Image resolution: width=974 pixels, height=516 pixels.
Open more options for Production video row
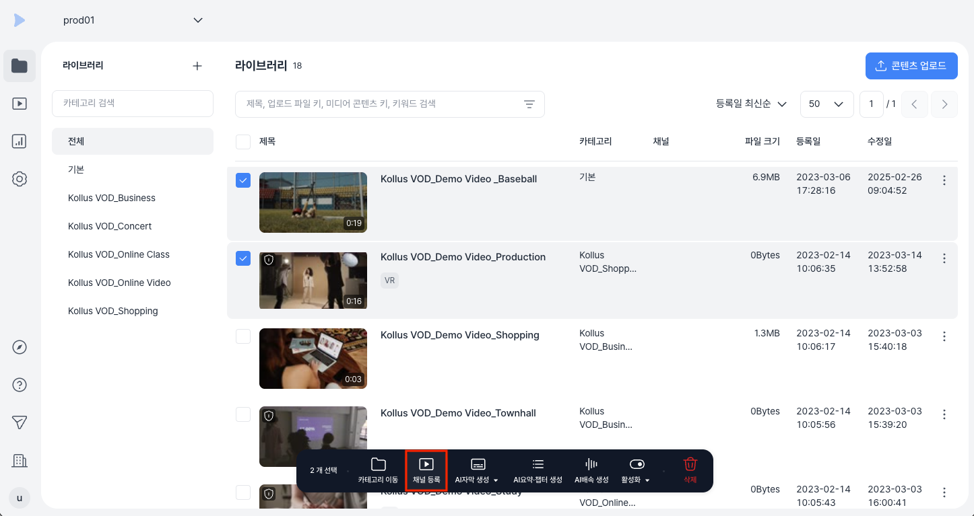(x=944, y=258)
